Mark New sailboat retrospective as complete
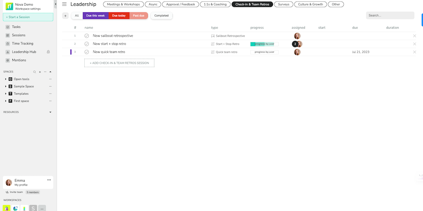 tap(87, 36)
